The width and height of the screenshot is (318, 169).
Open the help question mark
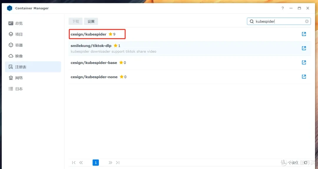point(282,8)
